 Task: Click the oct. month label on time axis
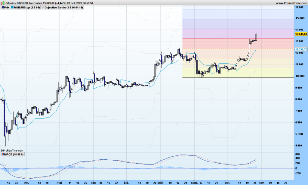pyautogui.click(x=227, y=183)
